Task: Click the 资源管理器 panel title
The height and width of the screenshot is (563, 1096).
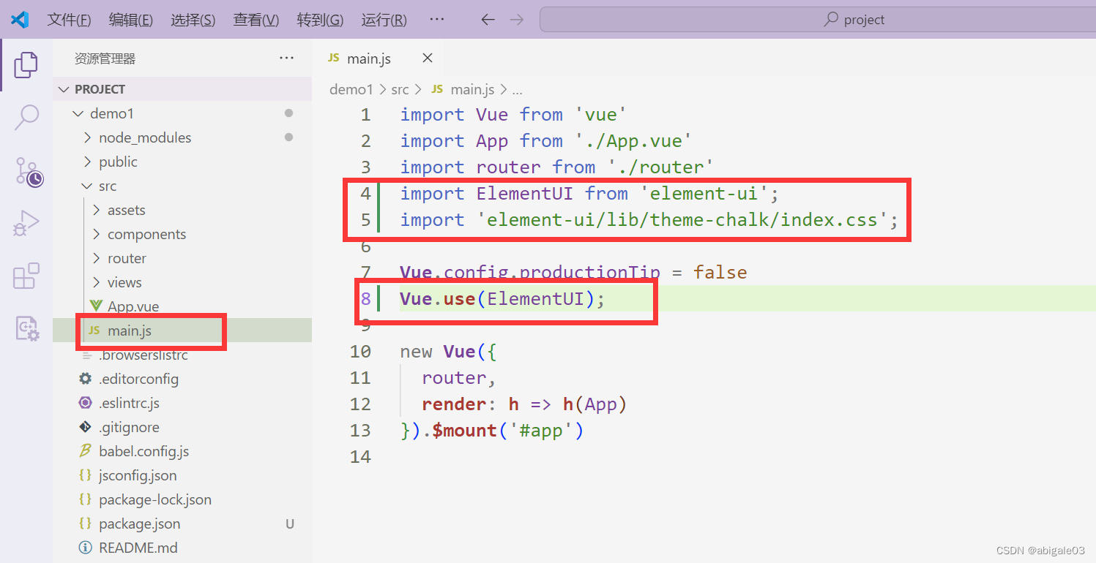Action: click(x=105, y=58)
